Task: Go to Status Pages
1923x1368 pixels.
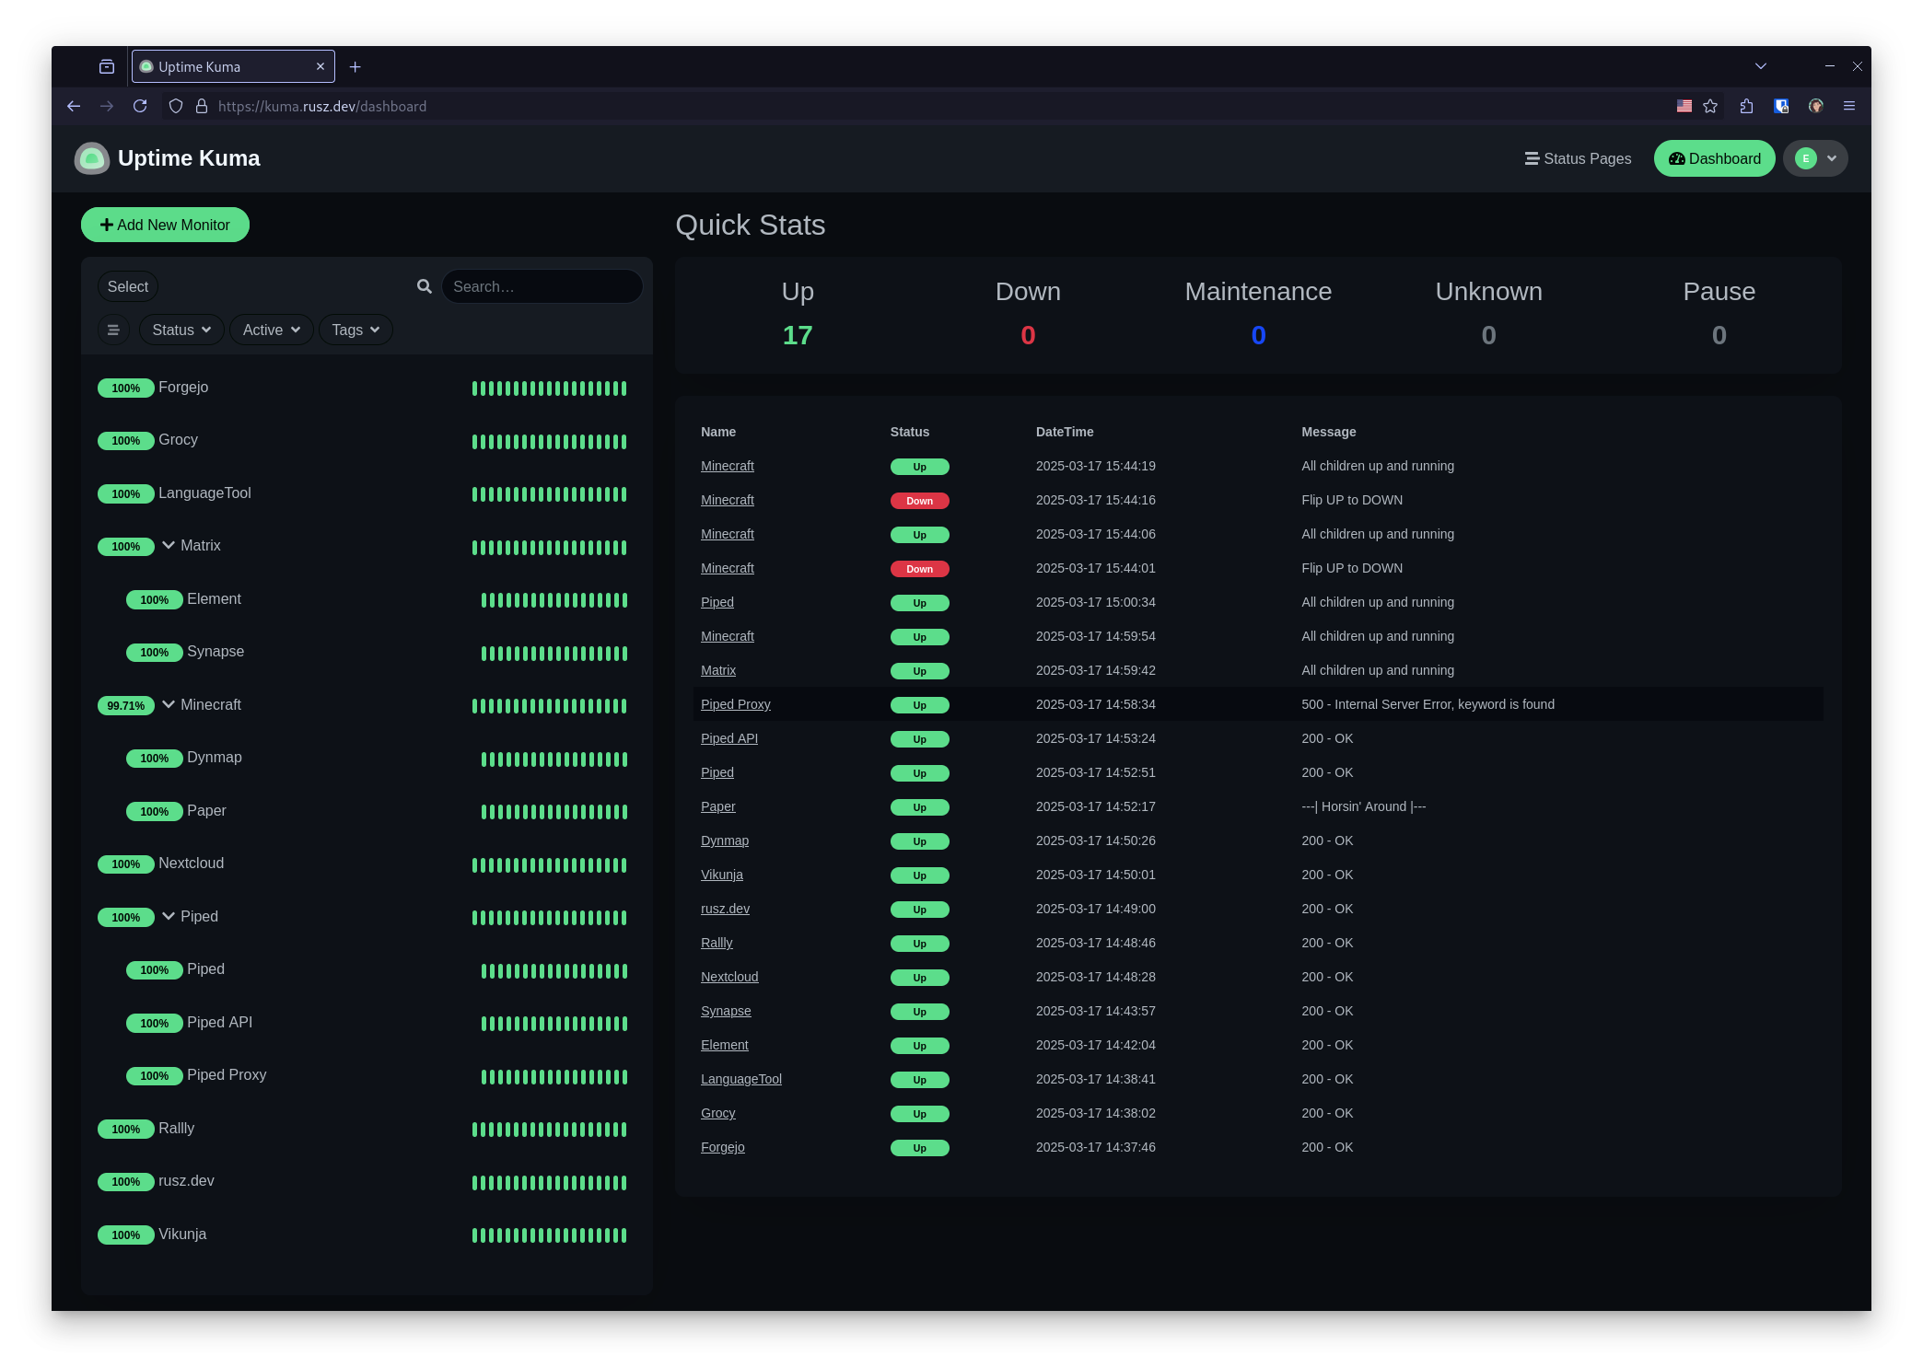Action: coord(1579,158)
